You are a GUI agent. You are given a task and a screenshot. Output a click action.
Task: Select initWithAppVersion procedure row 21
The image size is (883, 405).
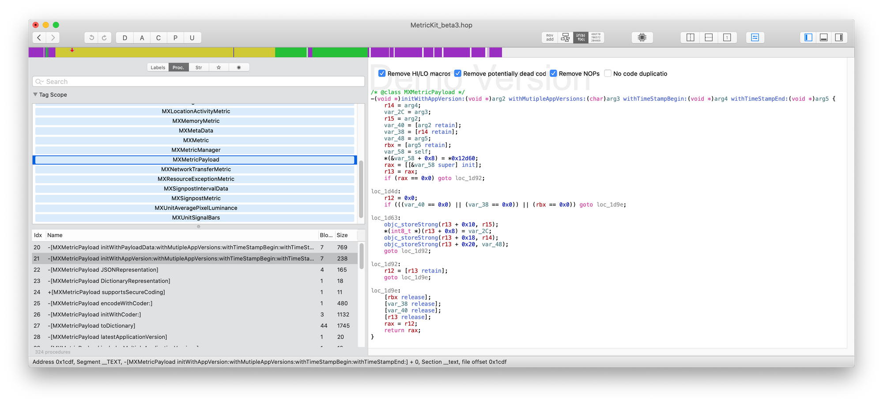(x=195, y=259)
